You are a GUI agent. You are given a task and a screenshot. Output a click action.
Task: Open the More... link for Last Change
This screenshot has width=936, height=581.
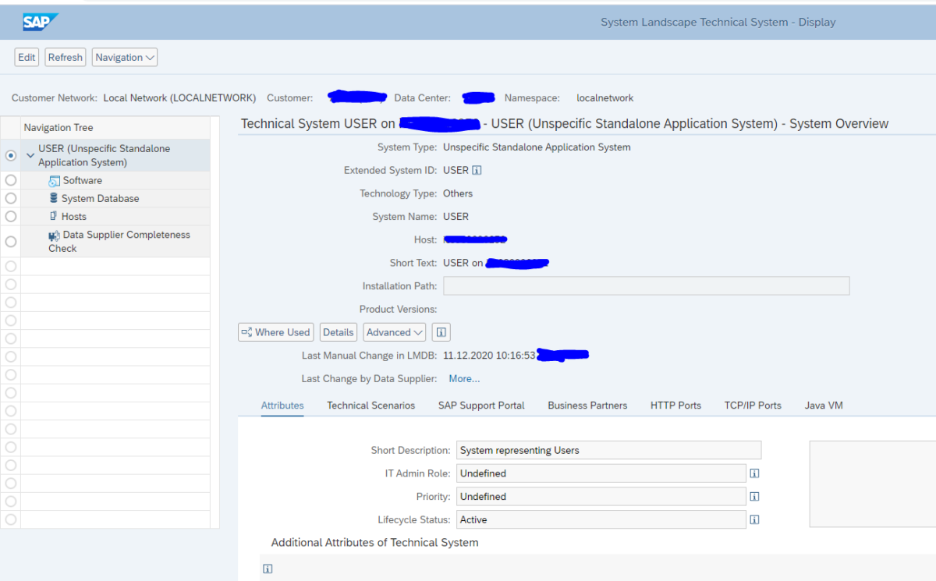(x=463, y=378)
